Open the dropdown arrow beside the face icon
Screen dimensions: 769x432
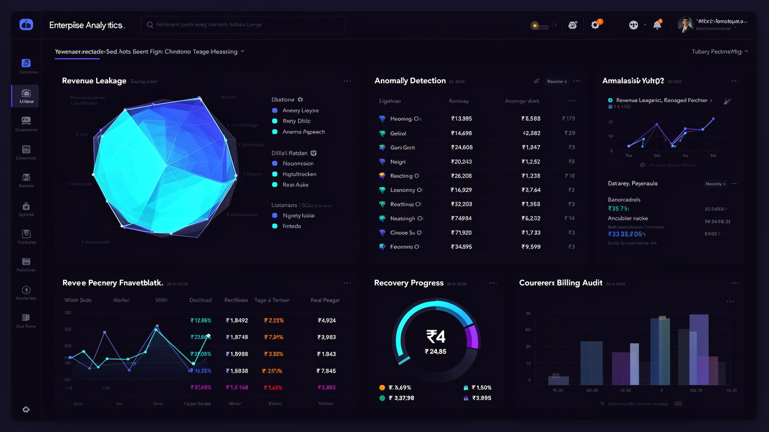pyautogui.click(x=645, y=25)
